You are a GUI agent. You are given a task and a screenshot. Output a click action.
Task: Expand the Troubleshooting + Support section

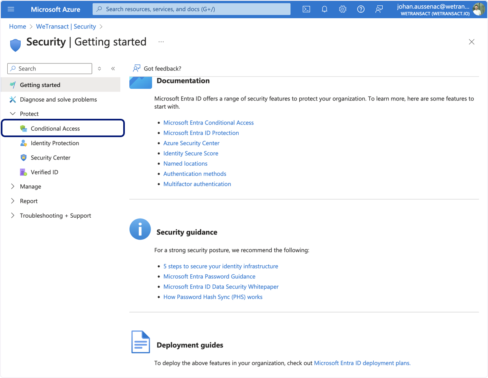pos(13,216)
